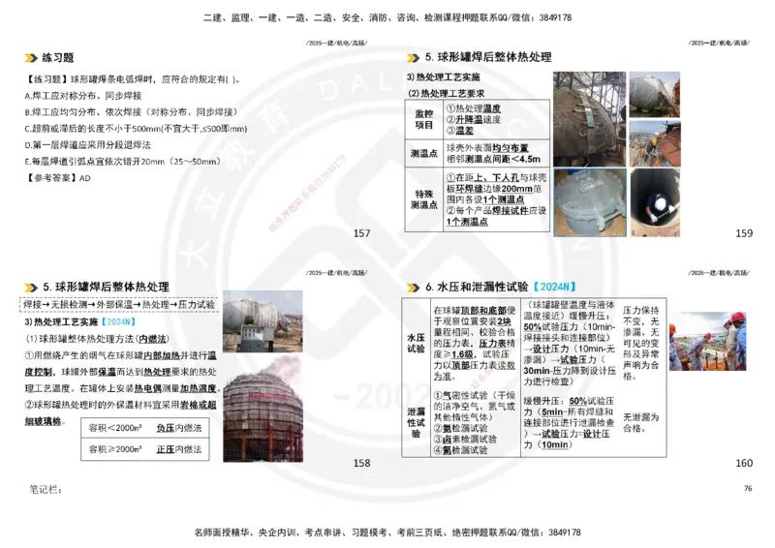
Task: Select the 容积≥2000m³ table cell
Action: [115, 449]
